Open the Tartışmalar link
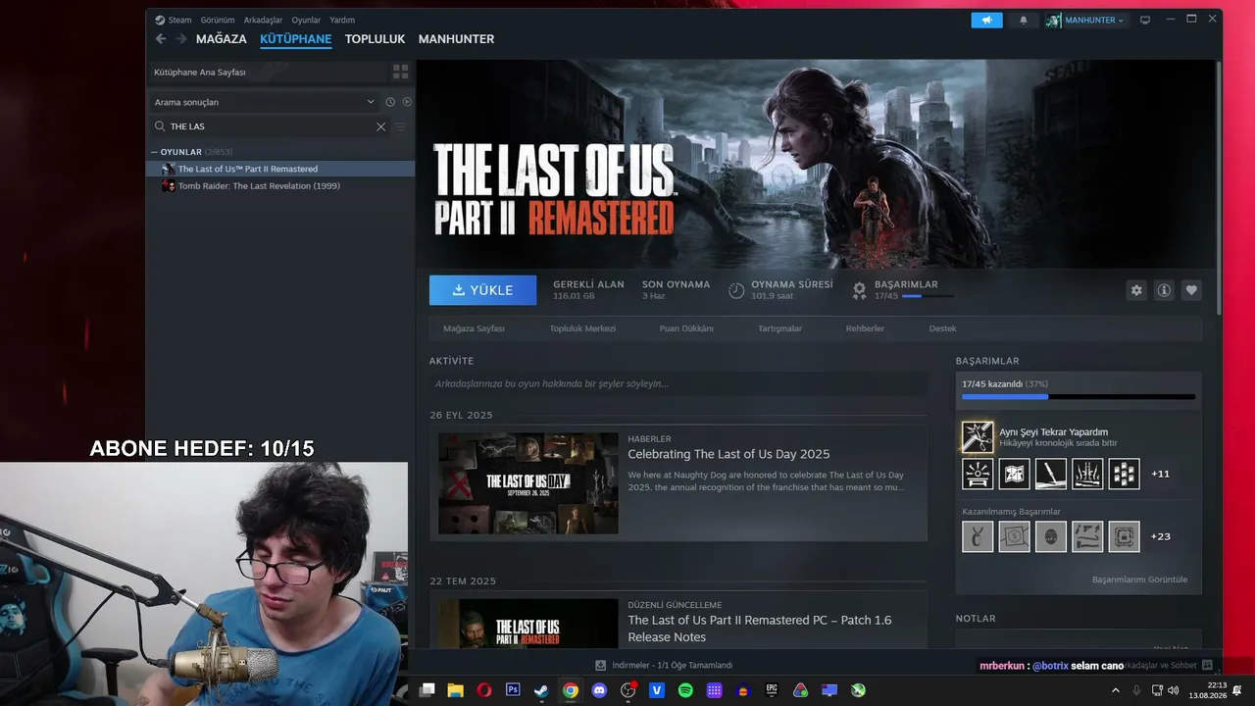The height and width of the screenshot is (706, 1255). (x=780, y=328)
